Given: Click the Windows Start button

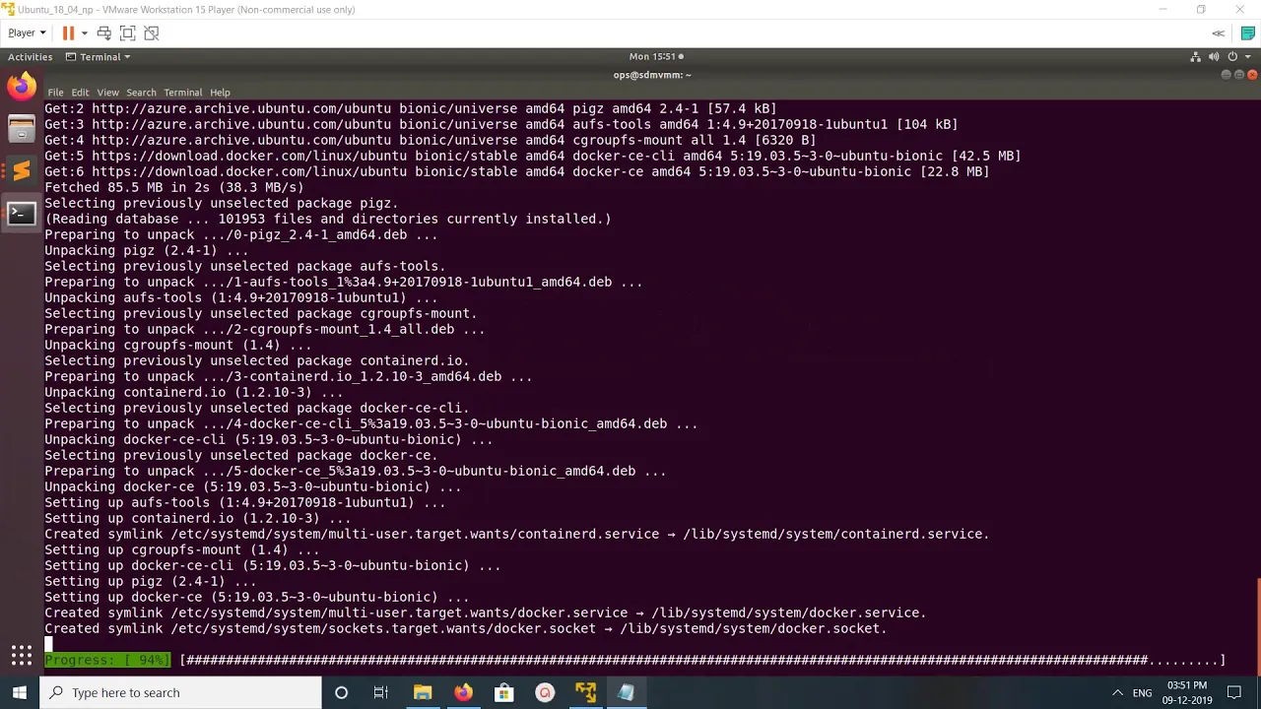Looking at the screenshot, I should click(x=20, y=692).
